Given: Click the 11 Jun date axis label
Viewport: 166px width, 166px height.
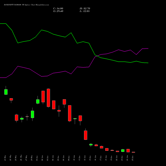Looking at the screenshot, I should pos(79,158).
